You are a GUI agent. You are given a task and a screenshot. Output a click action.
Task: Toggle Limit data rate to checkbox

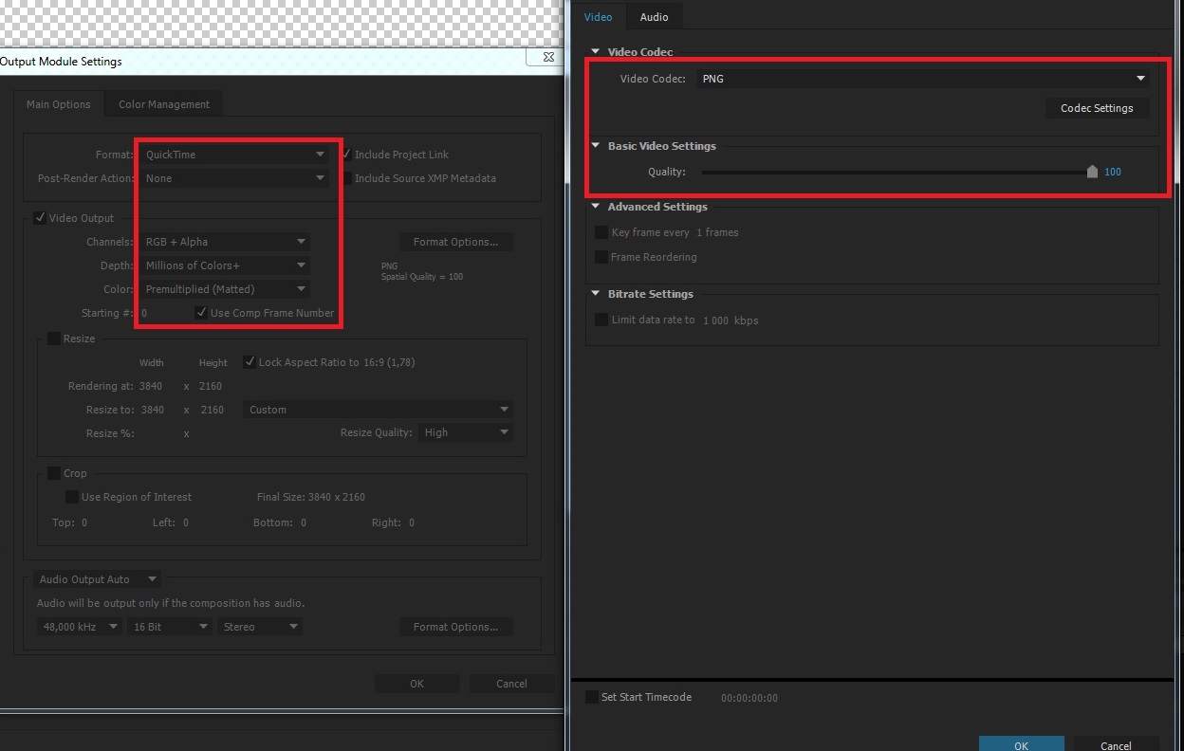pos(601,320)
